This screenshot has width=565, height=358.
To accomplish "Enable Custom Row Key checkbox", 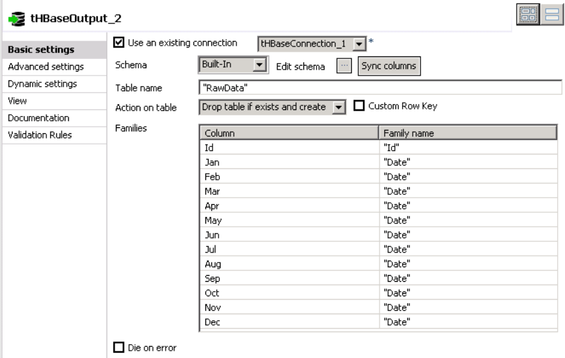I will (359, 105).
